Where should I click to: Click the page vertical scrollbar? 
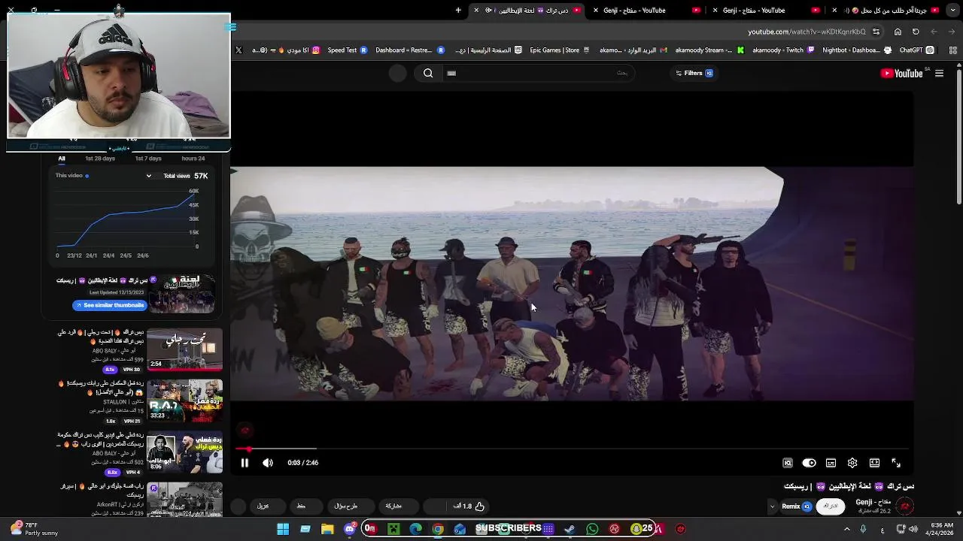click(959, 135)
